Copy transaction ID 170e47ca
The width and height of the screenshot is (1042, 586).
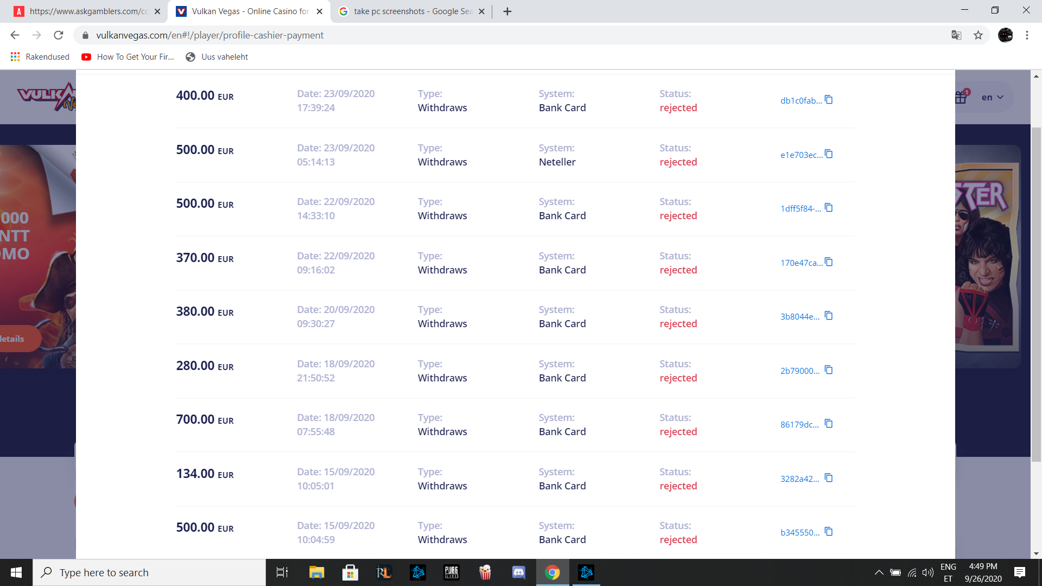click(x=829, y=262)
